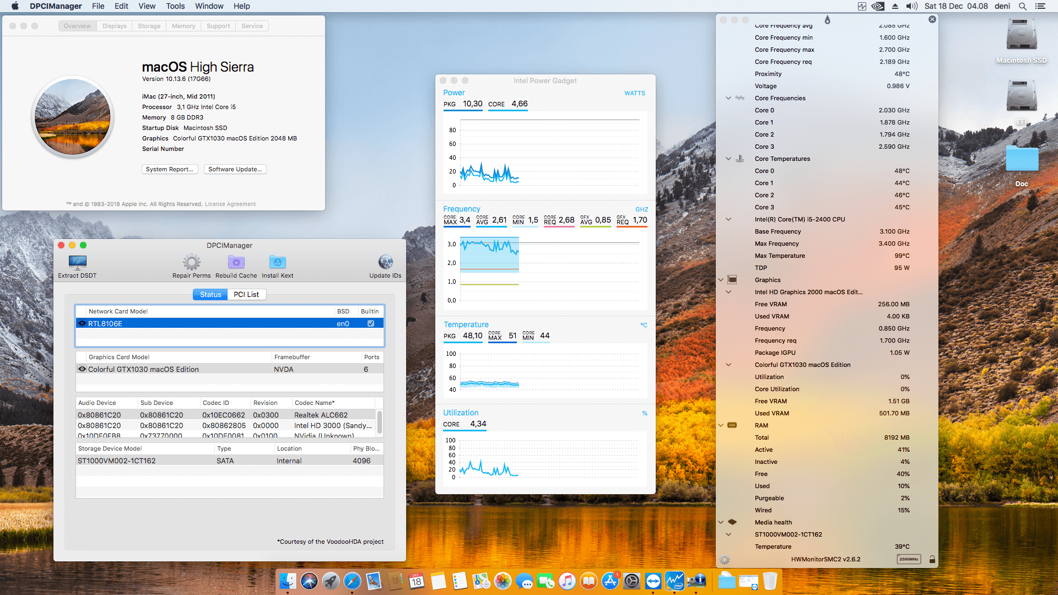Screen dimensions: 1058x595
Task: Collapse the RAM section
Action: [x=721, y=425]
